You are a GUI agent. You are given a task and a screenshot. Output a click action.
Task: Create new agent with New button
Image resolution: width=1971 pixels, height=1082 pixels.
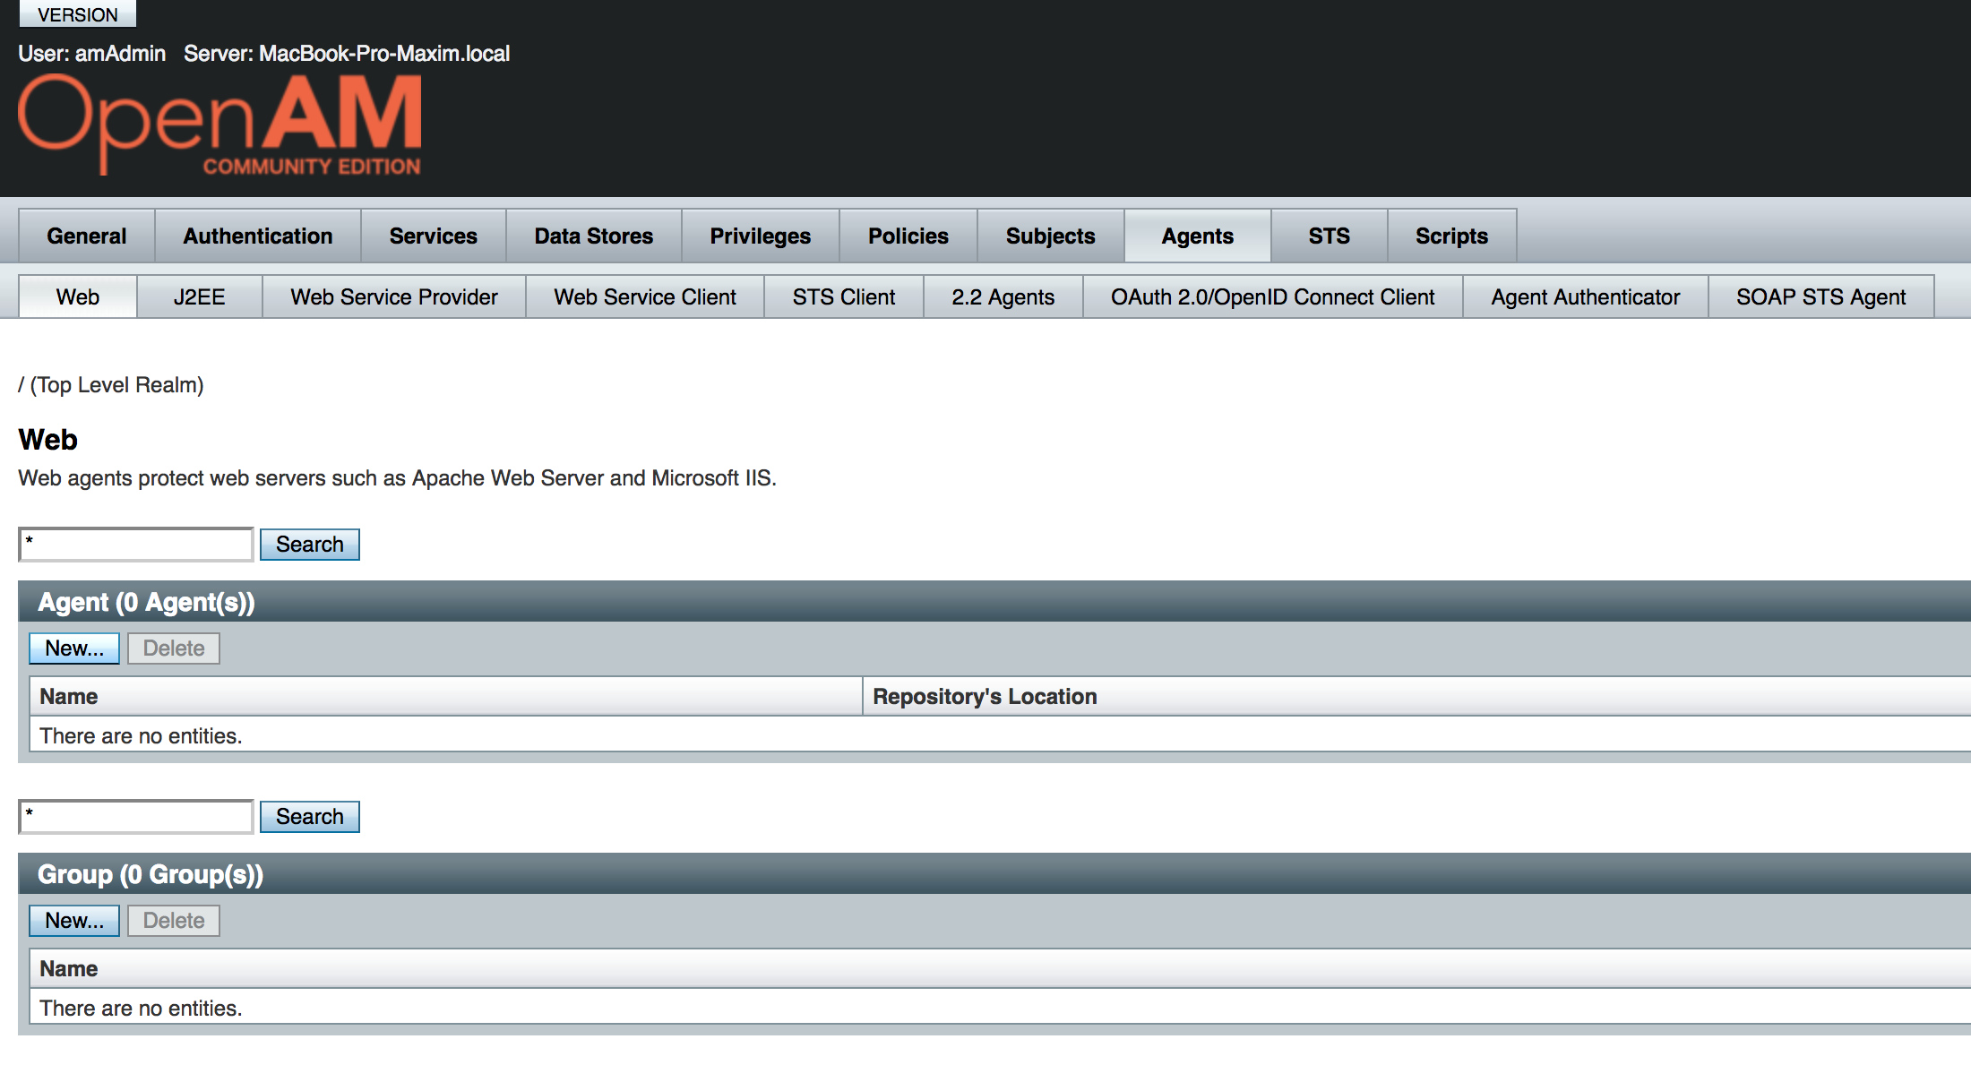tap(74, 648)
